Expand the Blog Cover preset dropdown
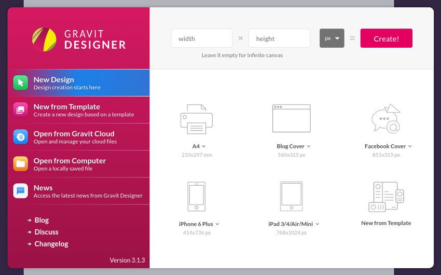The image size is (441, 275). (309, 146)
